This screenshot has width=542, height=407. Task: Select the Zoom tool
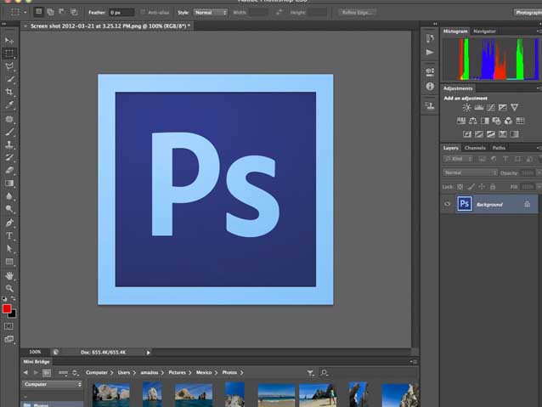click(9, 288)
